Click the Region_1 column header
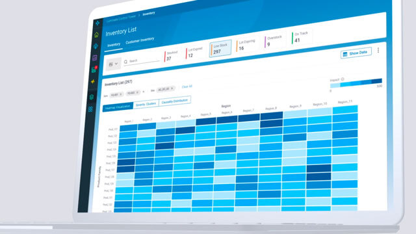This screenshot has height=234, width=416. tap(129, 122)
